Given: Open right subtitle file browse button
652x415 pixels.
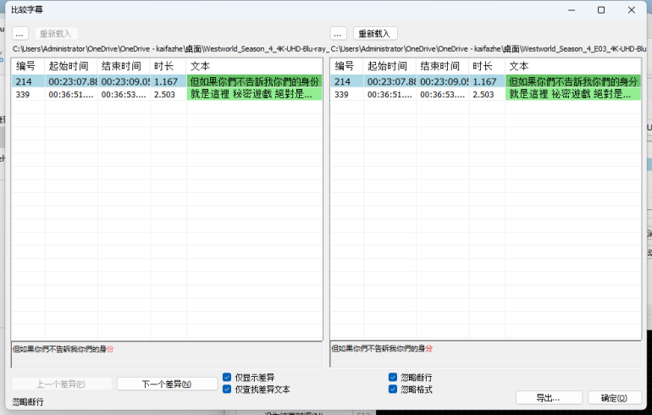Looking at the screenshot, I should pyautogui.click(x=338, y=34).
